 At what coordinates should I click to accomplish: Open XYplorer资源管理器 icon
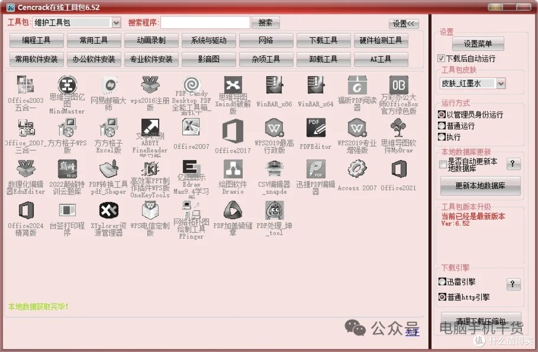click(109, 210)
